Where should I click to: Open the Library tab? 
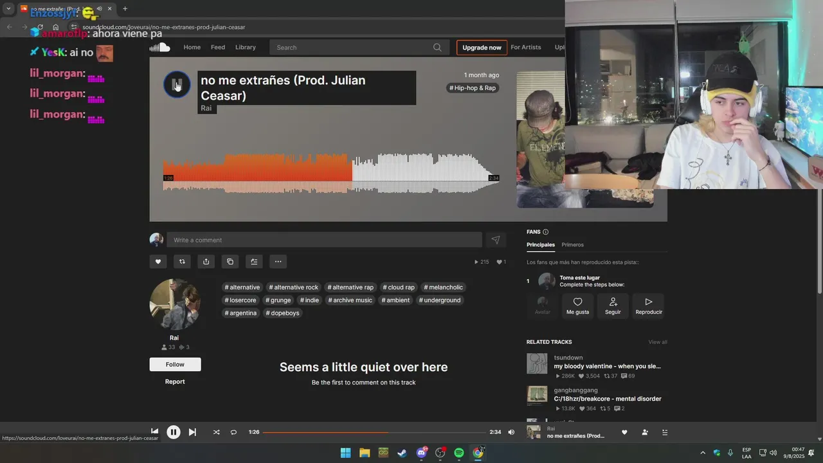click(x=246, y=47)
